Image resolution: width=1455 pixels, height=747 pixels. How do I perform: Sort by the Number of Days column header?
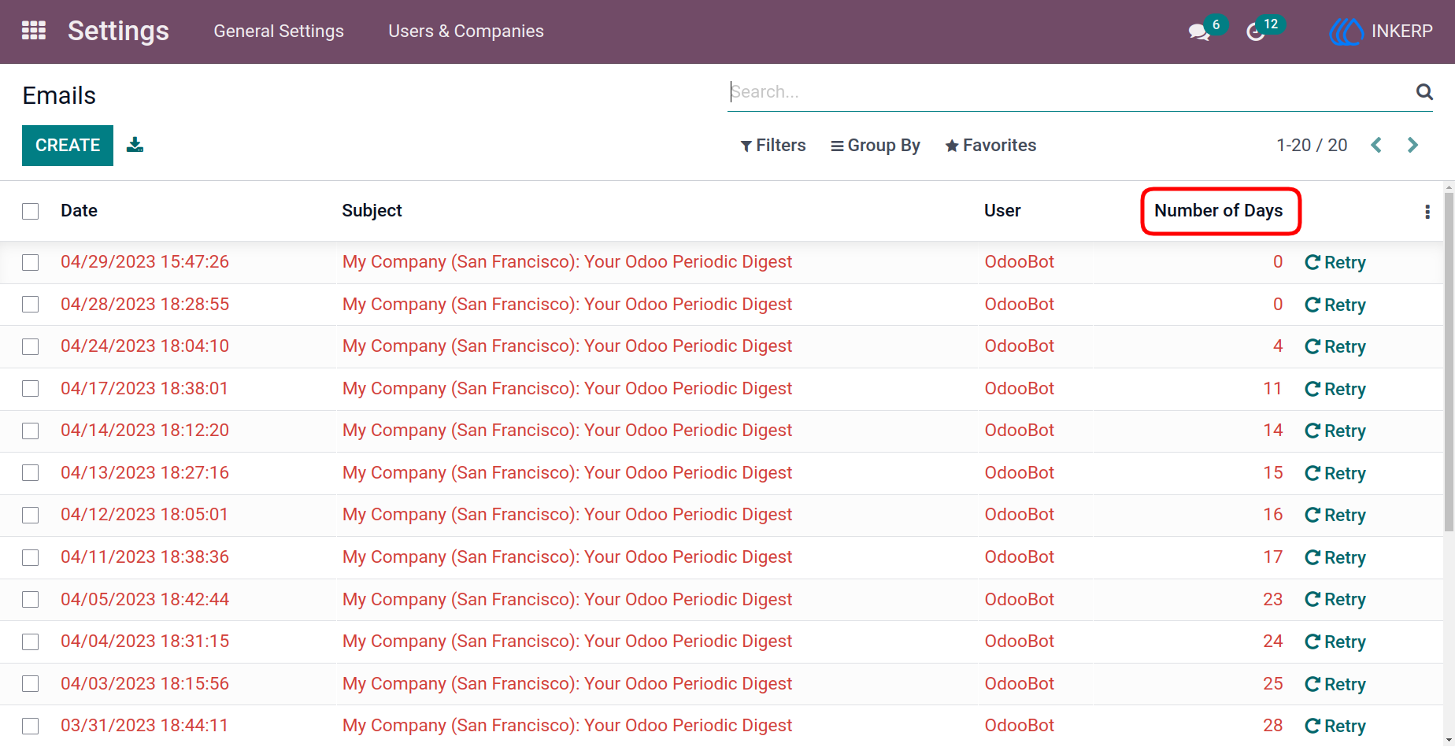1218,210
